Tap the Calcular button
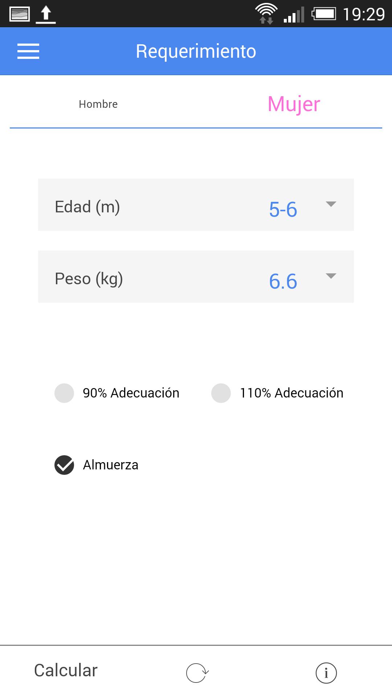392x697 pixels. pyautogui.click(x=66, y=670)
